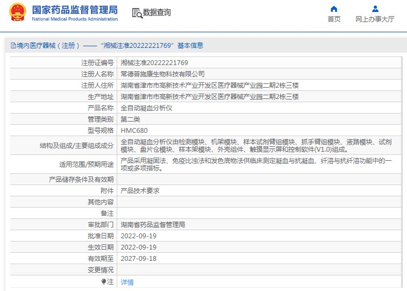Click the 国家药品监督管理局 title

coord(75,10)
